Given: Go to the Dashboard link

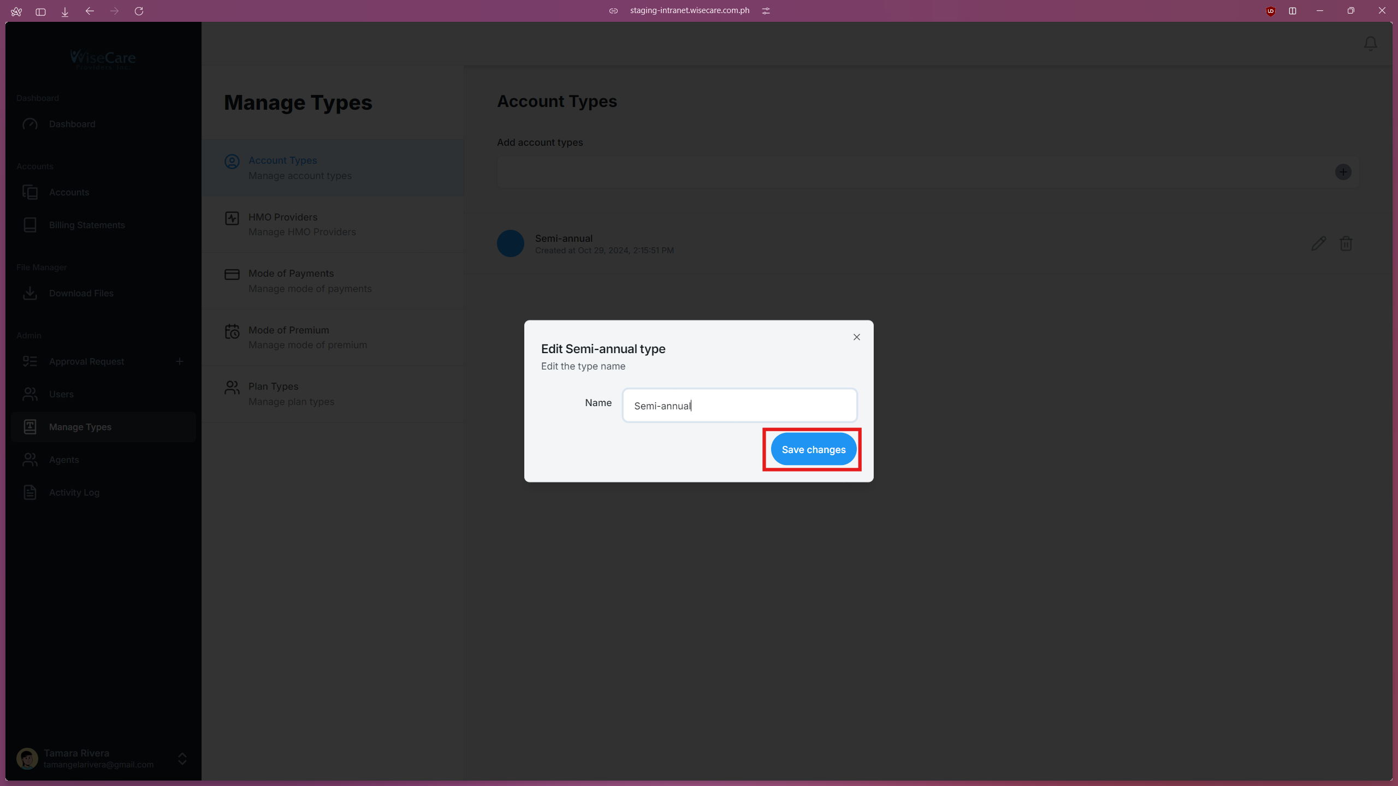Looking at the screenshot, I should (x=73, y=124).
